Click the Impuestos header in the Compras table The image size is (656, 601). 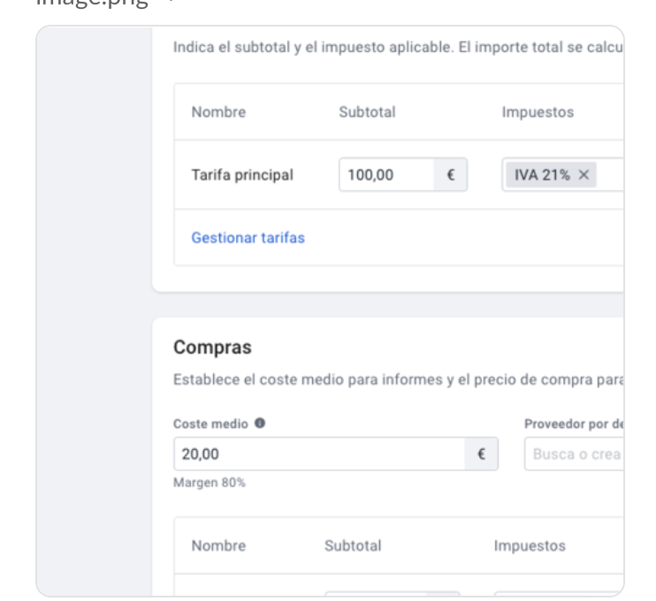pyautogui.click(x=530, y=545)
